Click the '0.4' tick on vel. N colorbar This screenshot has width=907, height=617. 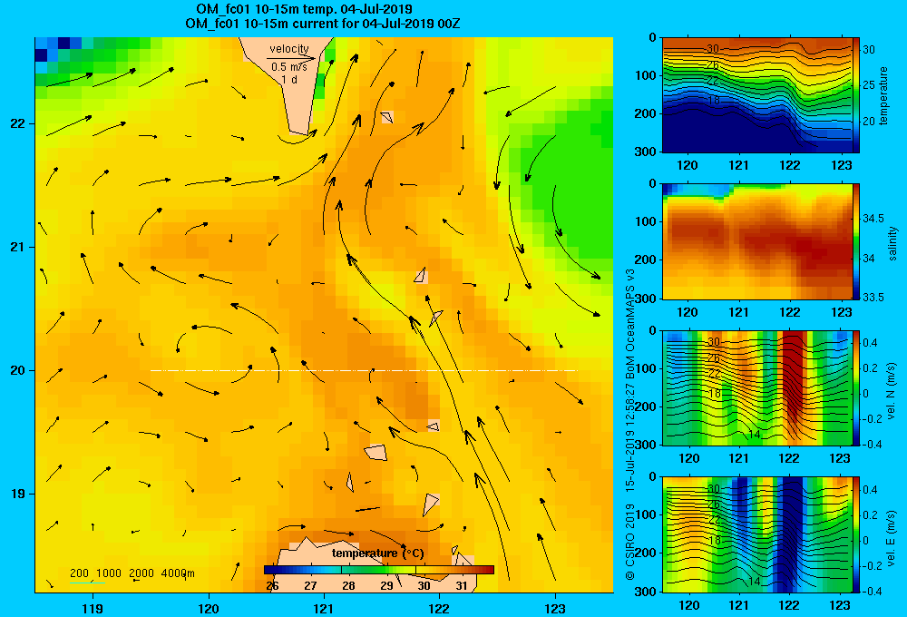pyautogui.click(x=871, y=343)
